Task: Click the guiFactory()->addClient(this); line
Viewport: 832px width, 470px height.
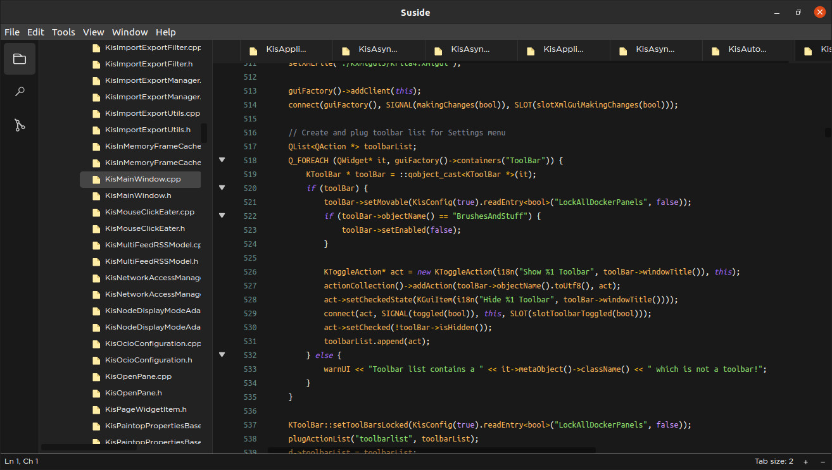Action: 355,91
